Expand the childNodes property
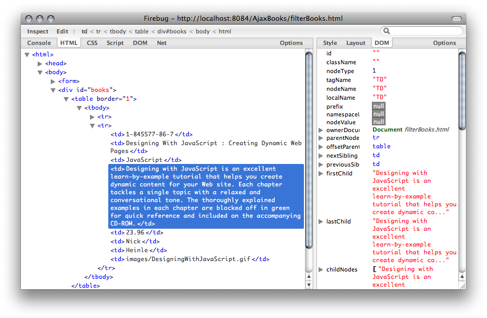Image resolution: width=487 pixels, height=318 pixels. point(321,269)
